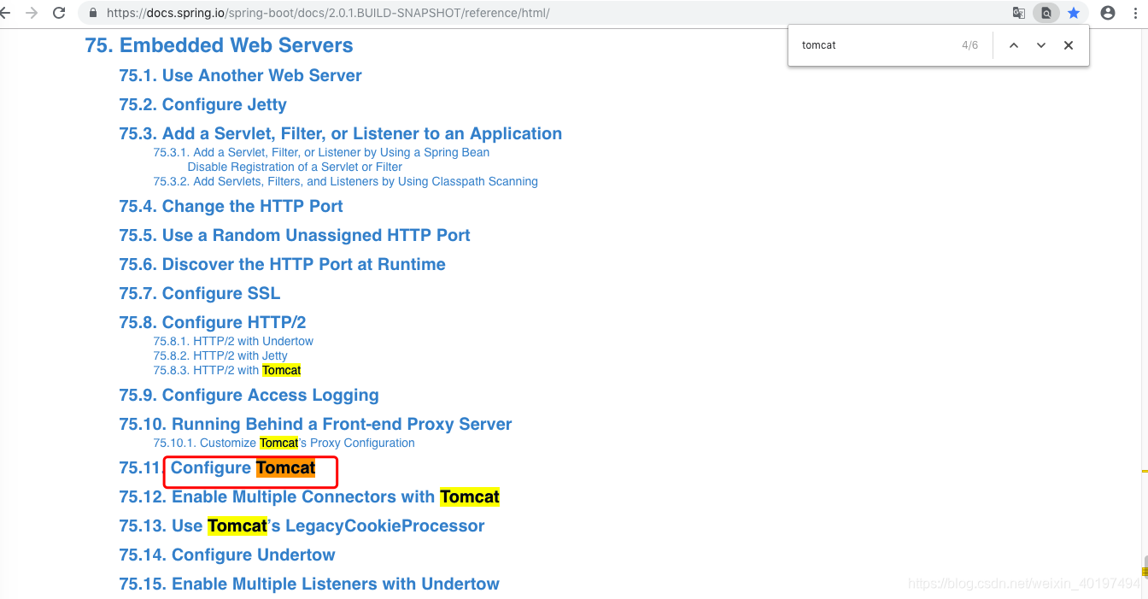The height and width of the screenshot is (599, 1148).
Task: Open 75.8.2. HTTP/2 with Jetty
Action: pyautogui.click(x=220, y=355)
